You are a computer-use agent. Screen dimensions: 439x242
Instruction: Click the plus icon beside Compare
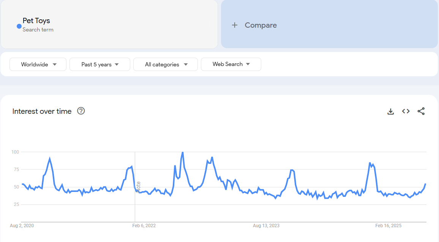click(x=235, y=25)
